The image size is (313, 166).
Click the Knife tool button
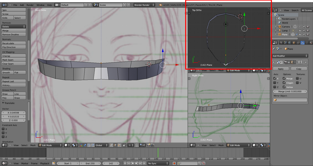[7, 18]
